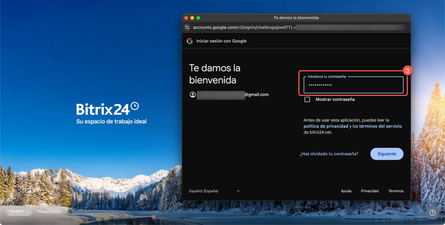Open the help question mark button
The width and height of the screenshot is (445, 225).
coord(432,212)
